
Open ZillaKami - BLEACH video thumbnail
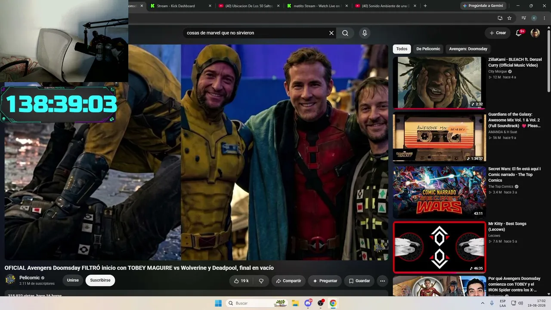pyautogui.click(x=439, y=83)
